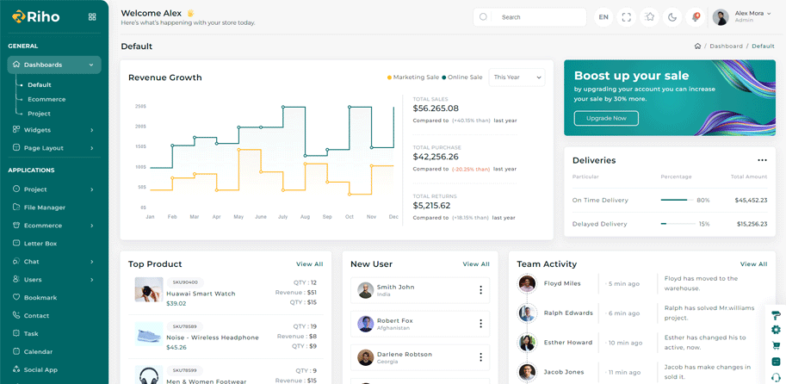Click the floating settings gear icon
This screenshot has width=786, height=384.
pos(776,331)
